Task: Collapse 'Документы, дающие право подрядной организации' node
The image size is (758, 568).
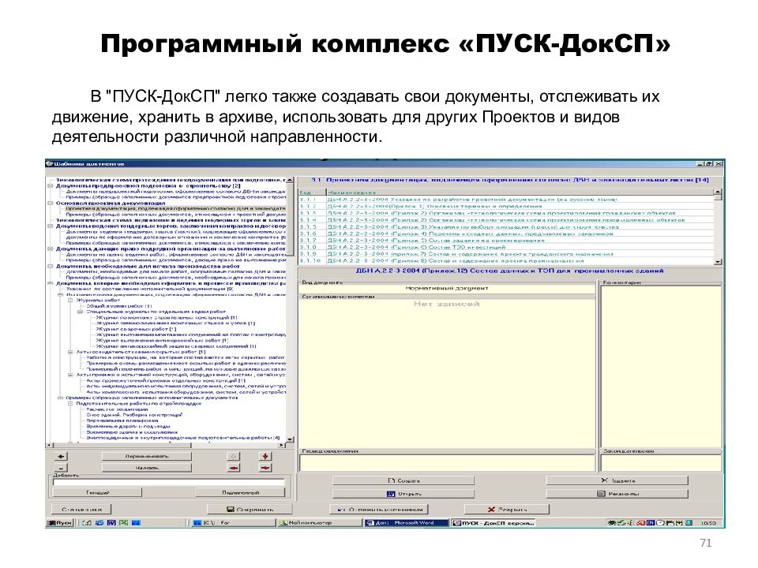Action: pos(51,248)
